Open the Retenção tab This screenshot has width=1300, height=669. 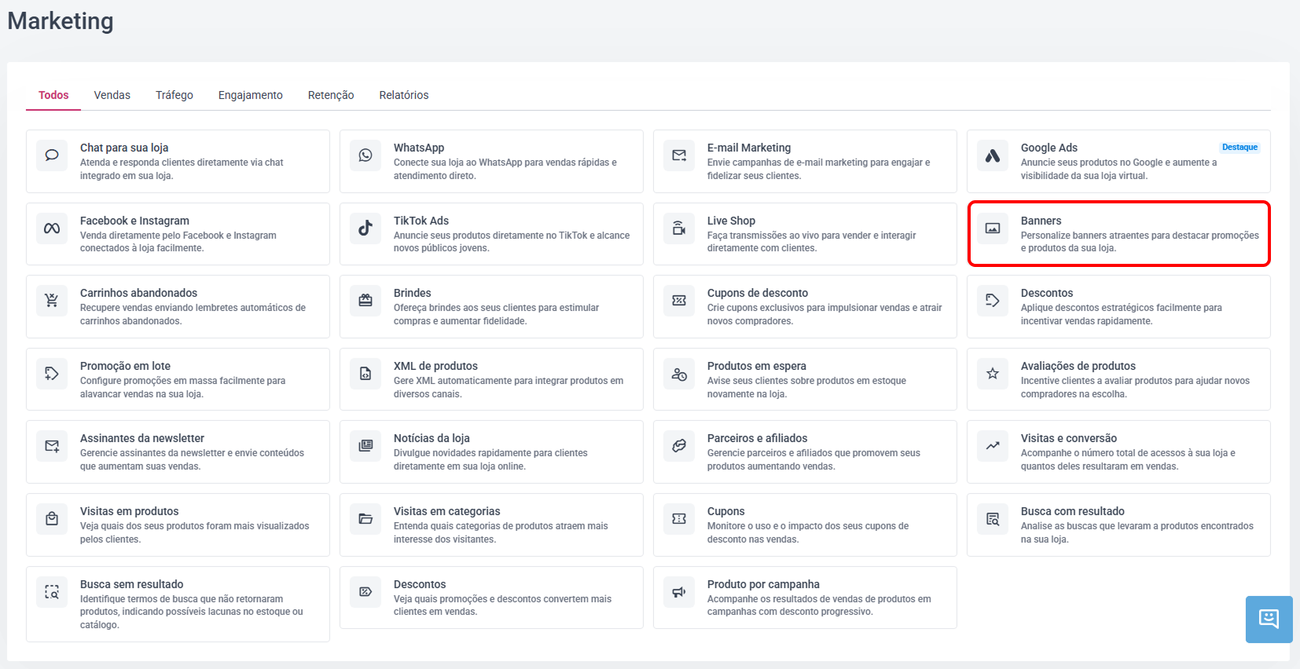331,95
